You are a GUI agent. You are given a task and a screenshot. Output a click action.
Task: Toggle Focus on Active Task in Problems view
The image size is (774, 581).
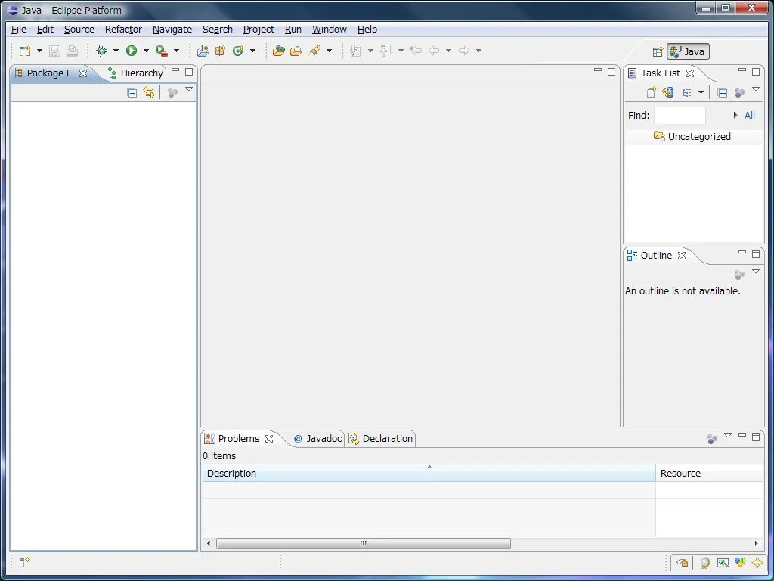712,439
